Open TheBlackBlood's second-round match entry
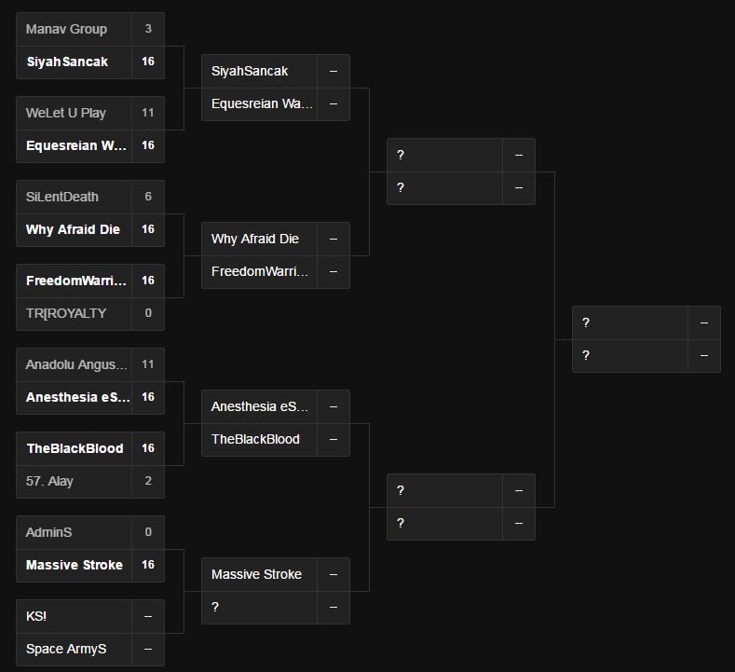 click(255, 439)
